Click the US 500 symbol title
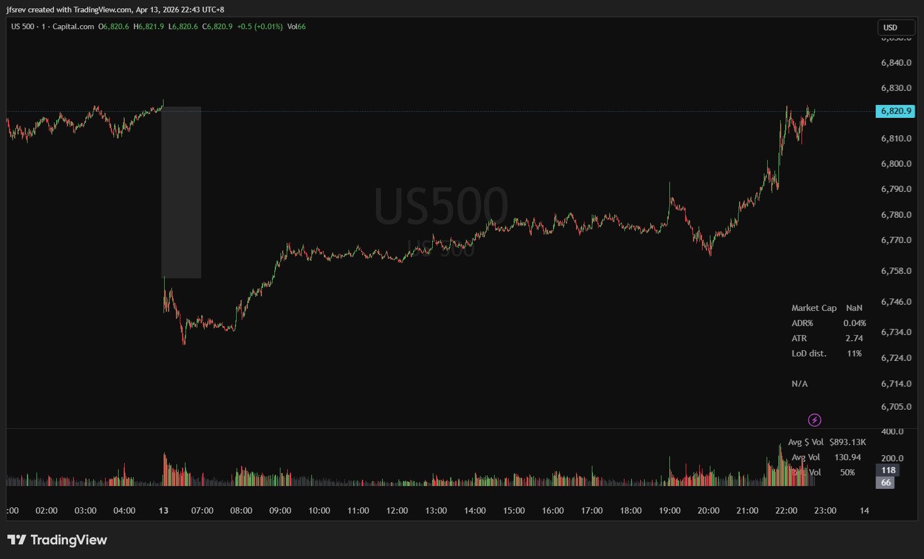The width and height of the screenshot is (924, 559). [x=23, y=26]
